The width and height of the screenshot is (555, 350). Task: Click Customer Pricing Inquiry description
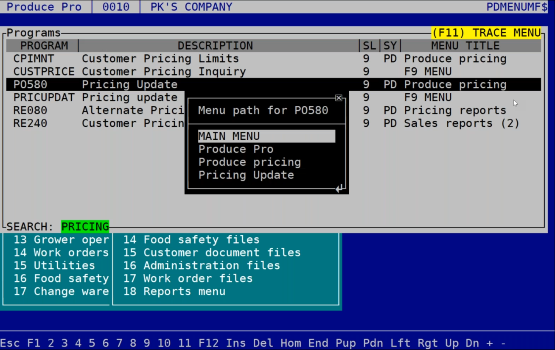tap(164, 72)
